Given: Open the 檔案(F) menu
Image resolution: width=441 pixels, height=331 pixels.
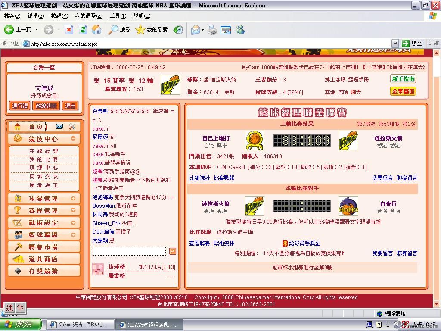Looking at the screenshot, I should (x=12, y=16).
